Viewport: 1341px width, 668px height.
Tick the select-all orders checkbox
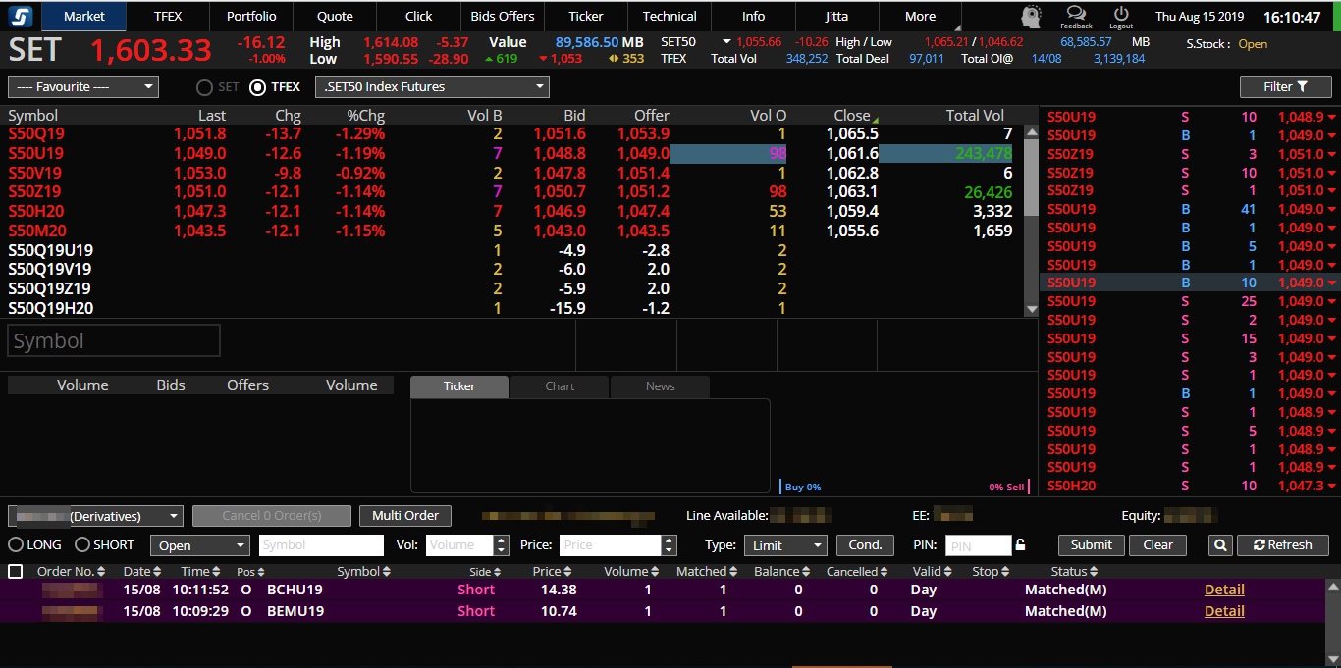[x=16, y=572]
